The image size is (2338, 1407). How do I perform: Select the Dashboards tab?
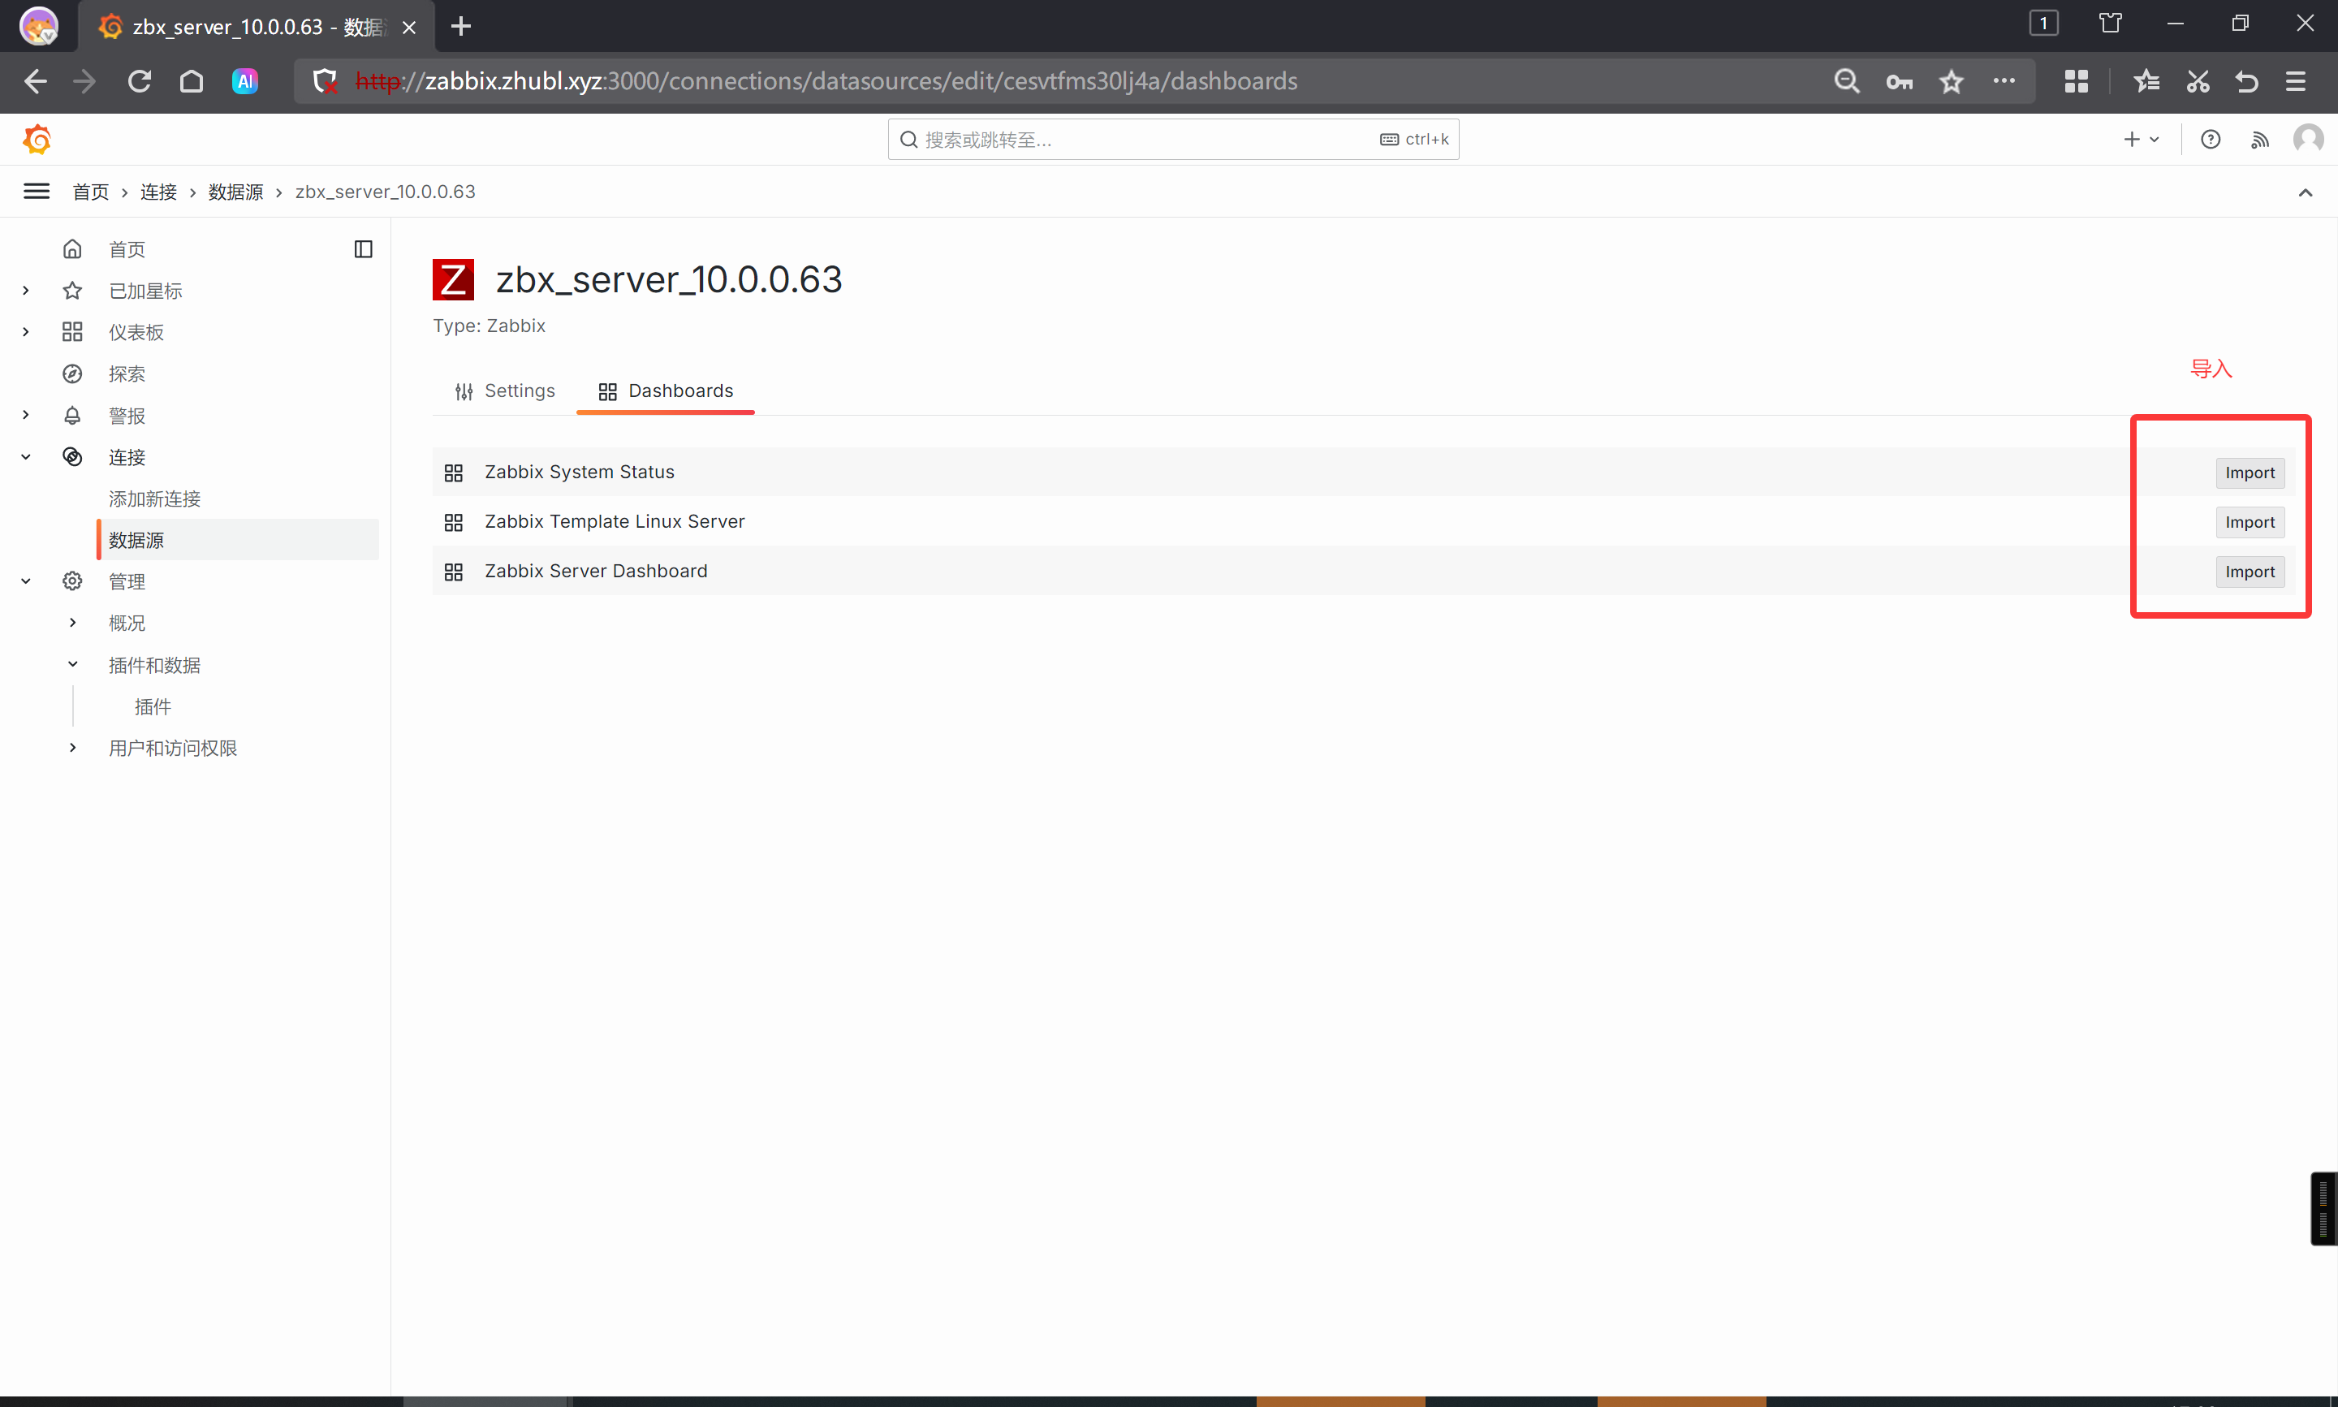click(x=666, y=391)
